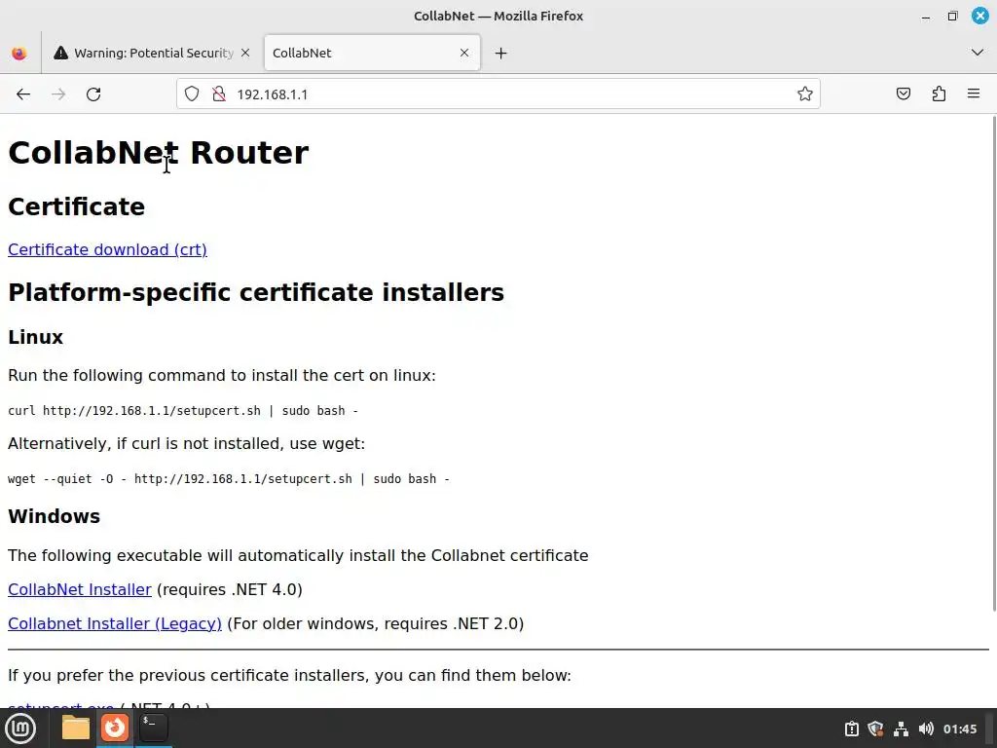The height and width of the screenshot is (748, 997).
Task: Click the disabled forward navigation arrow
Action: coord(58,94)
